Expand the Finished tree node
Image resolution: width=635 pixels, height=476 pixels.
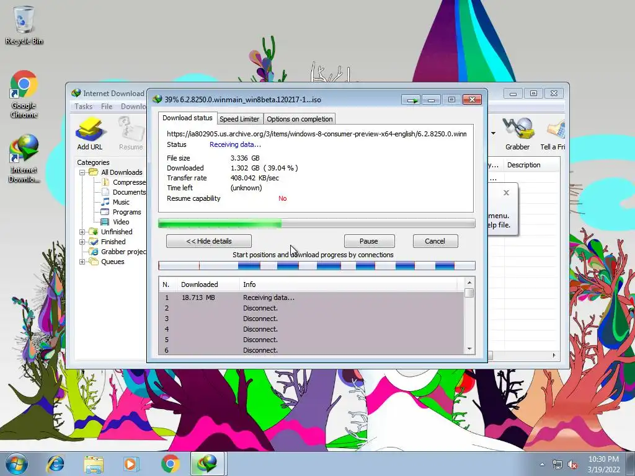click(x=82, y=242)
